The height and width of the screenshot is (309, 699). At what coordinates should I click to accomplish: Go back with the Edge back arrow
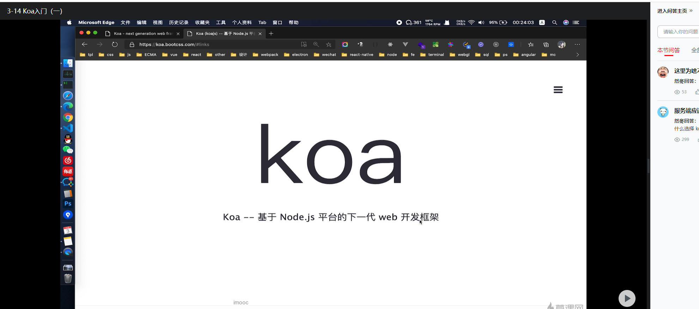pyautogui.click(x=85, y=44)
